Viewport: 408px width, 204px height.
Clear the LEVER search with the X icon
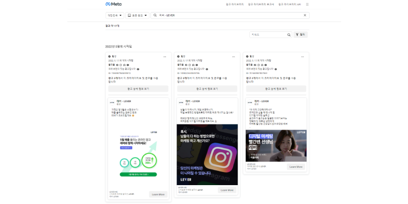tap(305, 15)
